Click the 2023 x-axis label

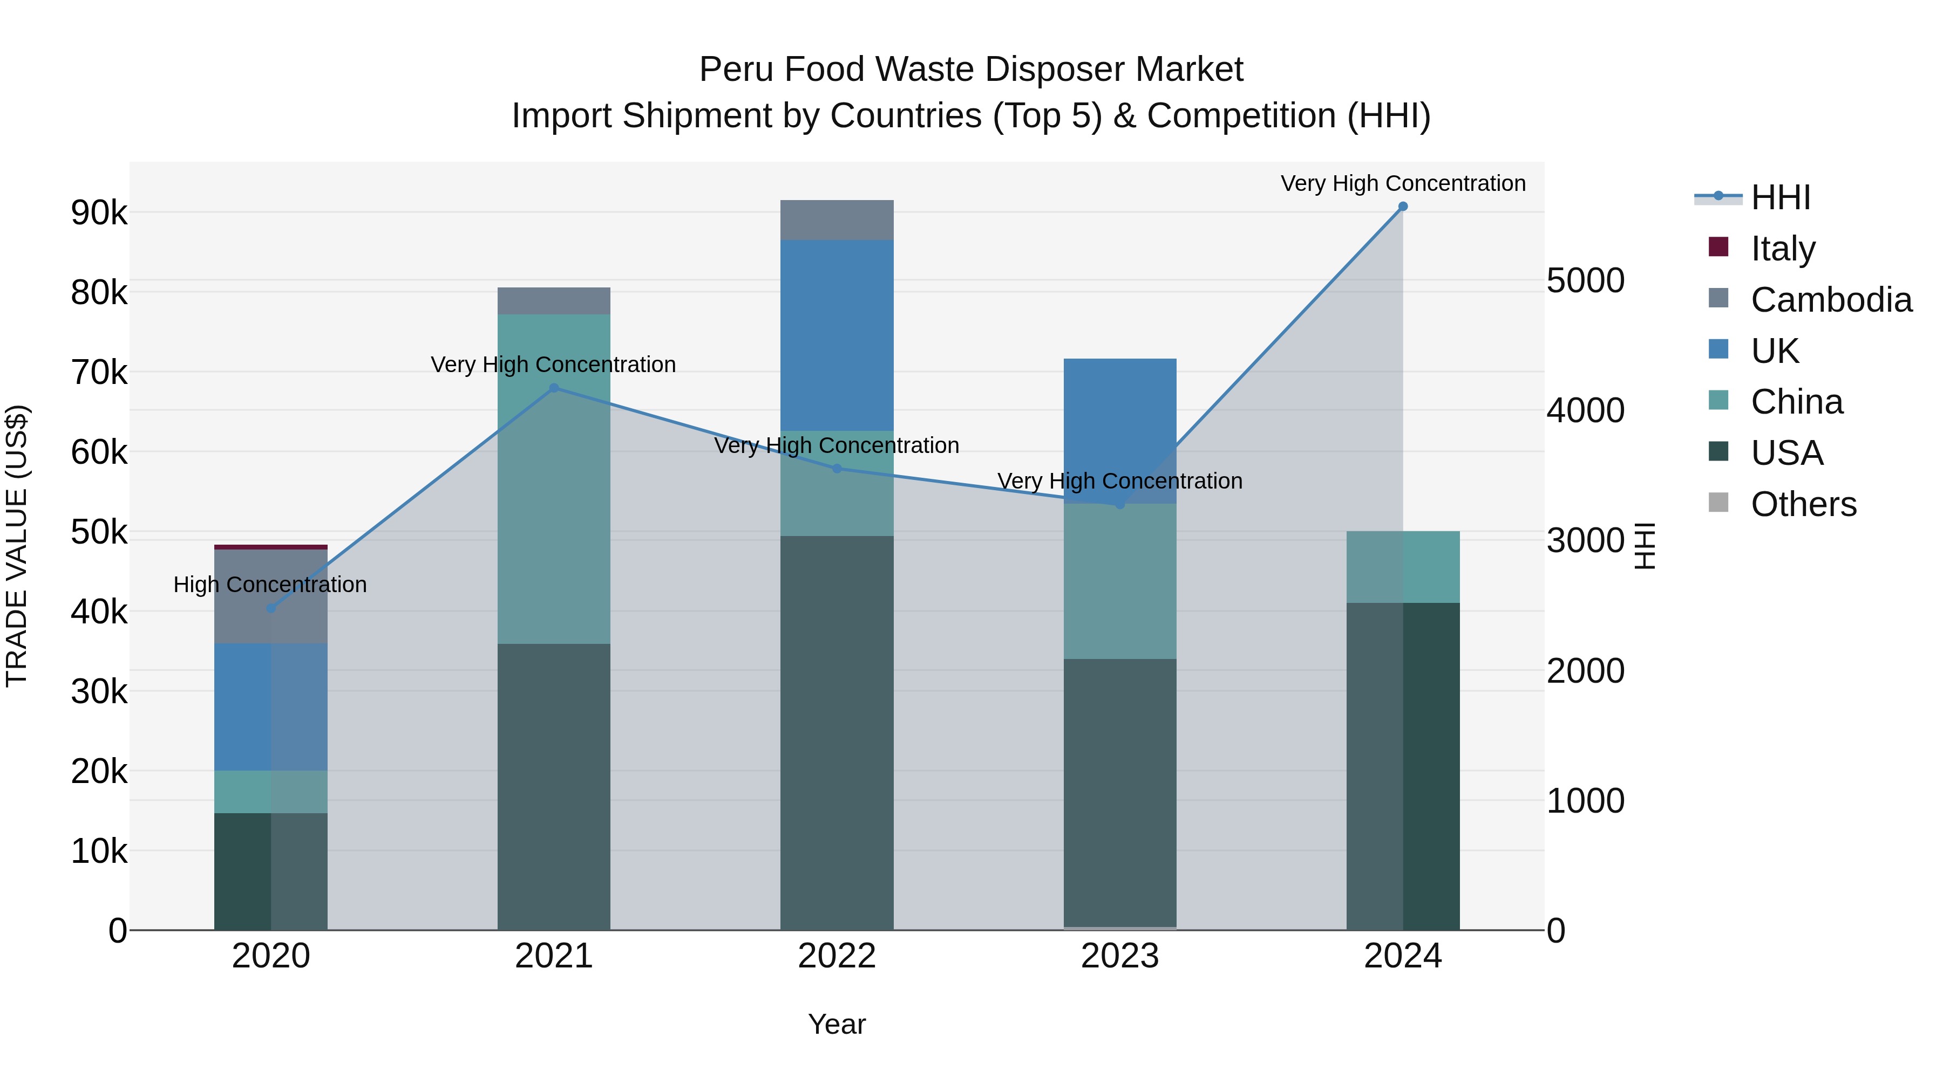pos(1120,956)
